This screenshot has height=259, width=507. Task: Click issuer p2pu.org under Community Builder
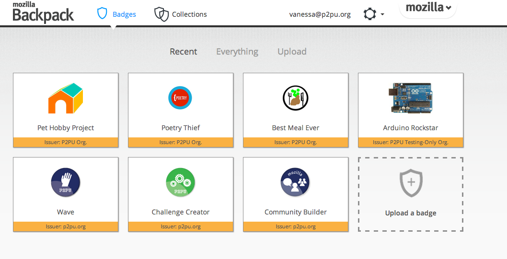coord(296,227)
